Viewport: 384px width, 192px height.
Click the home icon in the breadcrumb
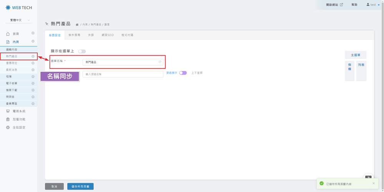tap(77, 25)
